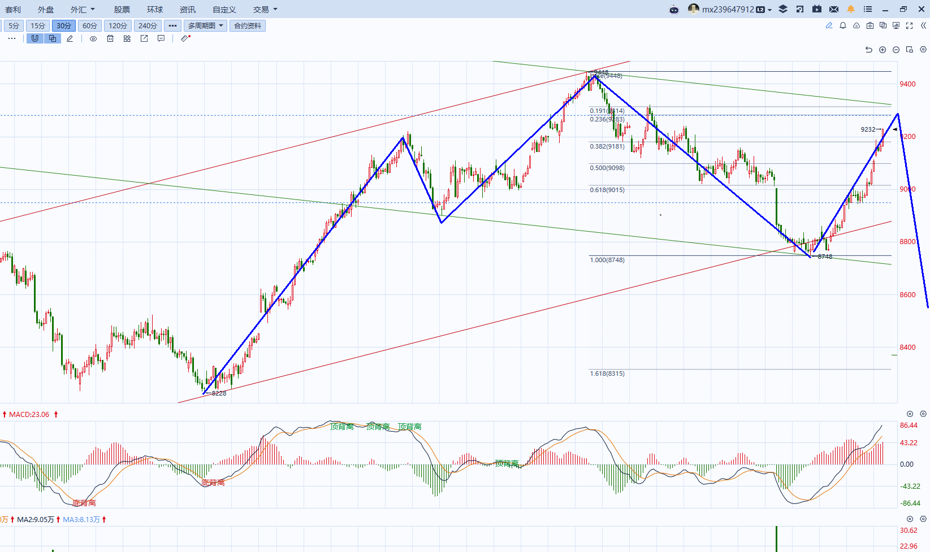930x552 pixels.
Task: Click the 合约资料 button
Action: click(x=248, y=25)
